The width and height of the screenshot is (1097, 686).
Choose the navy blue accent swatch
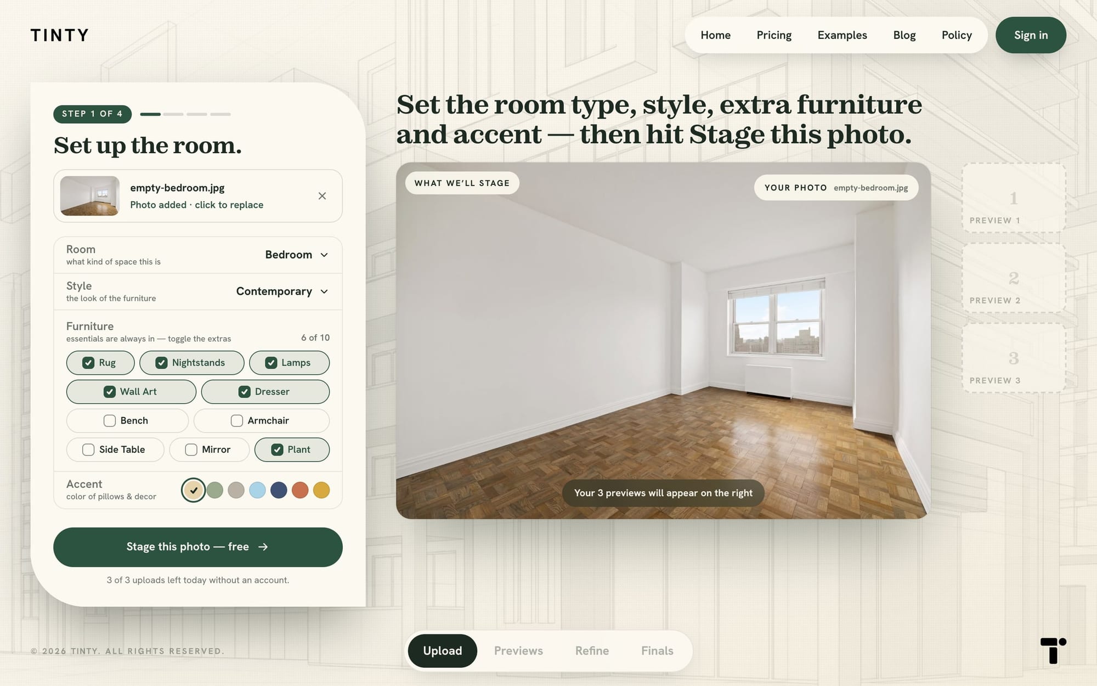pos(279,490)
